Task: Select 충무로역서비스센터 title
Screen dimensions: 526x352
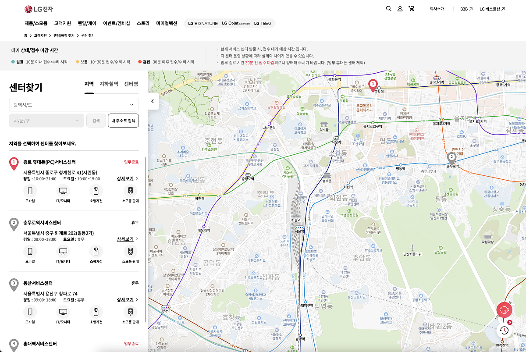Action: click(x=42, y=223)
